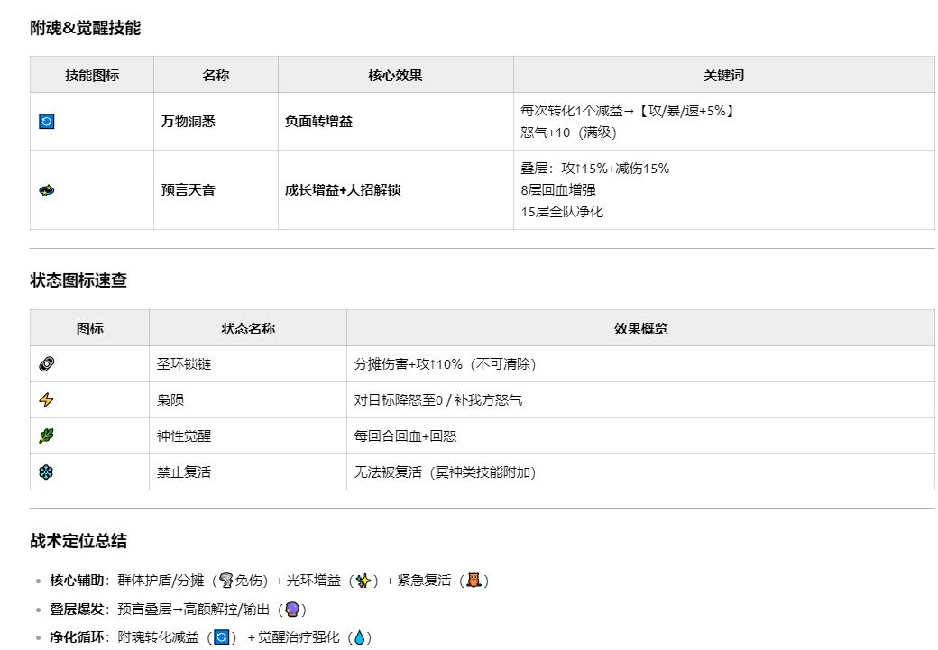Click the sparkle emoji after 光环增益

(363, 580)
